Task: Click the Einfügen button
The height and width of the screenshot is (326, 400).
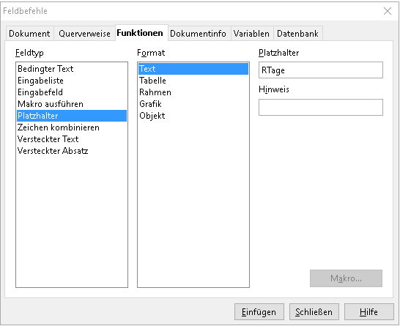Action: point(259,312)
